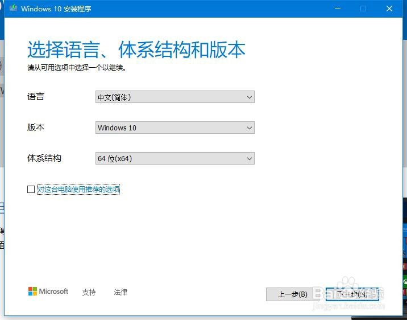Click the Windows 10 setup title bar icon
Screen dimensions: 407x320
click(13, 9)
